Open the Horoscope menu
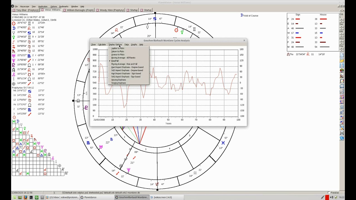 pyautogui.click(x=24, y=6)
